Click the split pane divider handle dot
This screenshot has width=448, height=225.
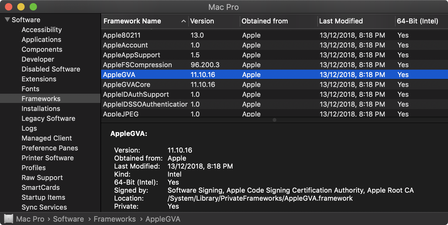pyautogui.click(x=275, y=120)
